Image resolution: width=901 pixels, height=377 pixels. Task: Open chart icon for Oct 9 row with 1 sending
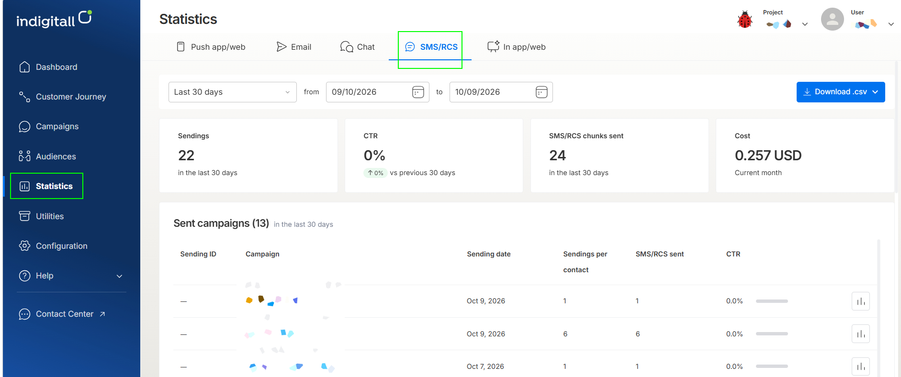tap(861, 301)
